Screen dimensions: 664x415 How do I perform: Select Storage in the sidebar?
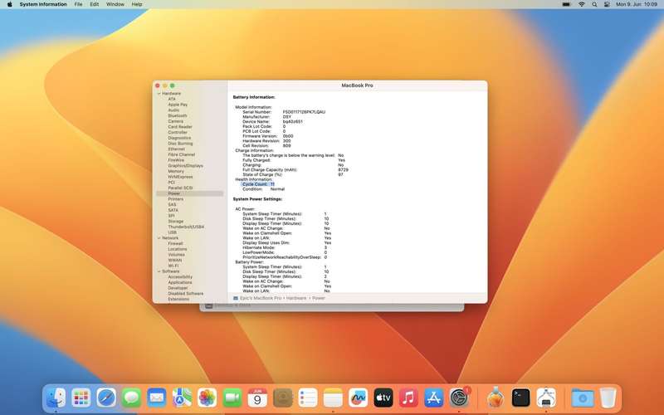(x=175, y=222)
